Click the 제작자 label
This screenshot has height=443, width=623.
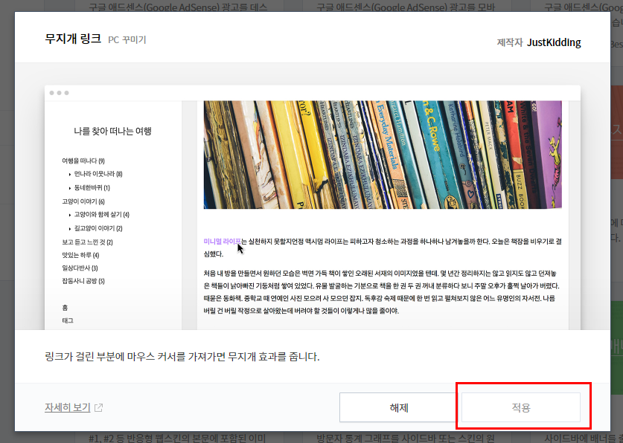point(509,42)
